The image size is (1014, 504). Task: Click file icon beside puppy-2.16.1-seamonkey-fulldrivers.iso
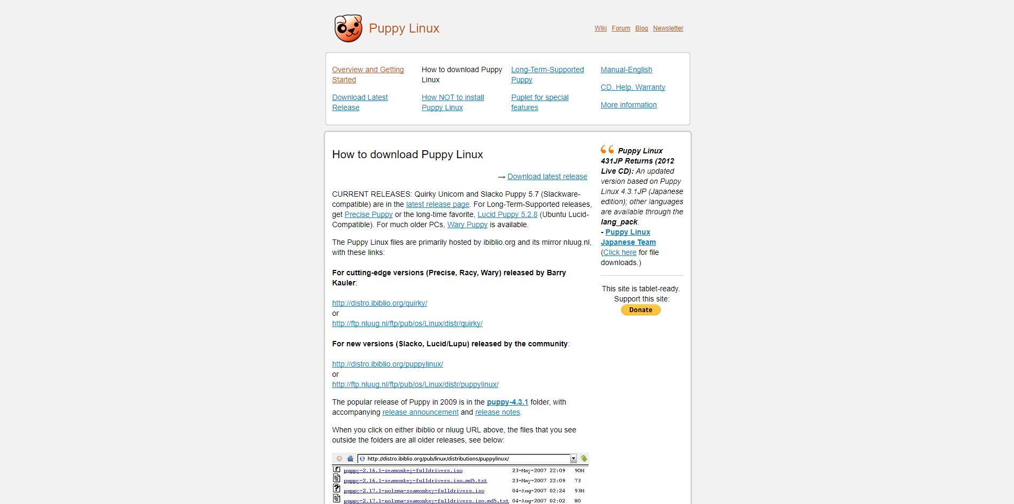[x=337, y=469]
